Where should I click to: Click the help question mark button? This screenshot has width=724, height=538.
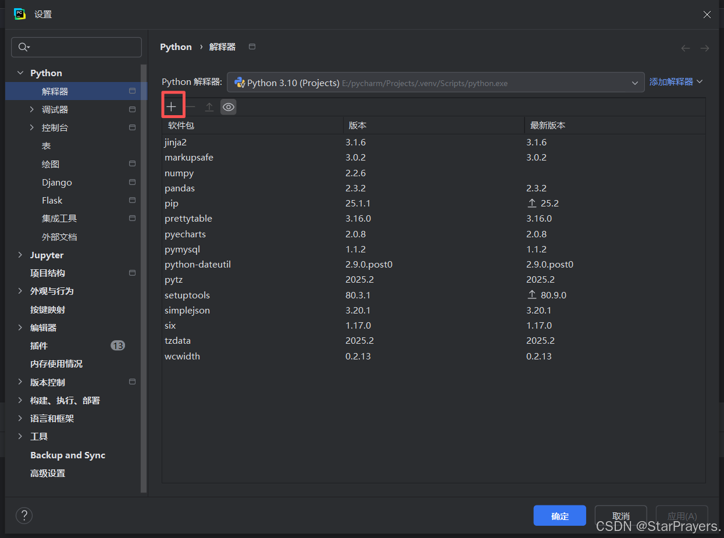[24, 515]
